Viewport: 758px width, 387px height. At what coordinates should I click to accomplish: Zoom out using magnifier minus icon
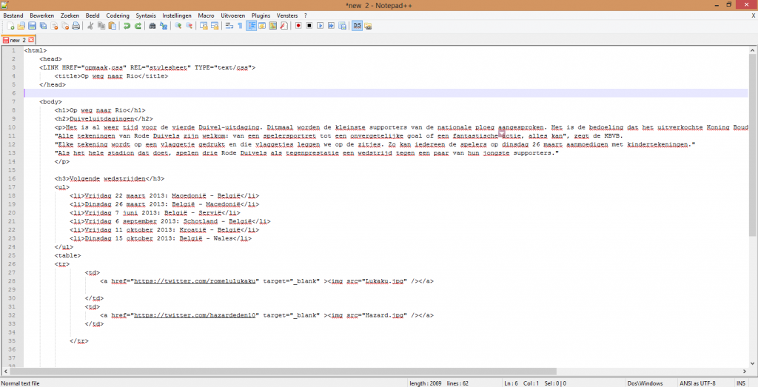189,26
